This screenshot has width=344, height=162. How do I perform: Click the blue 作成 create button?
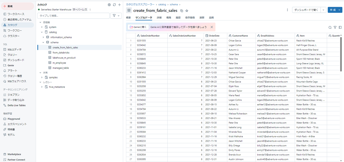click(335, 10)
